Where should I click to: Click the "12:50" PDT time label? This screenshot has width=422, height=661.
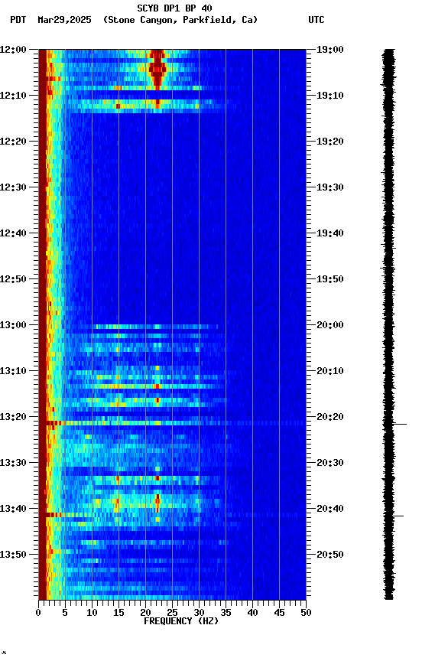(13, 279)
